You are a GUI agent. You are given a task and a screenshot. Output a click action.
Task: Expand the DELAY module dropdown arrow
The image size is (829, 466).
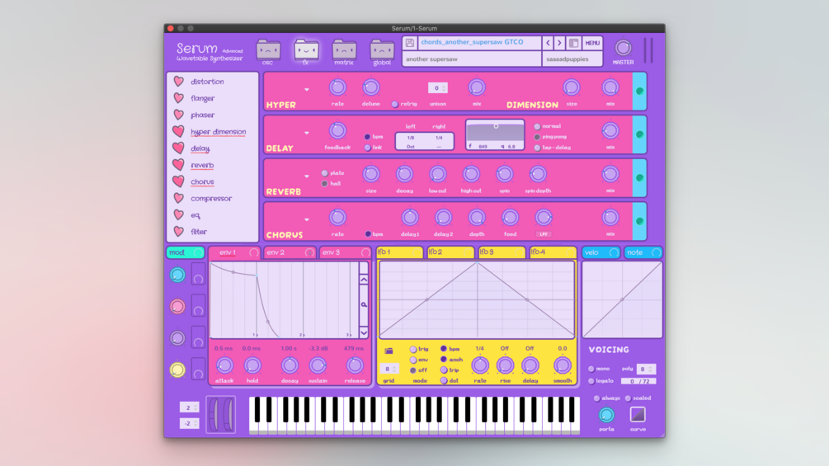coord(307,133)
